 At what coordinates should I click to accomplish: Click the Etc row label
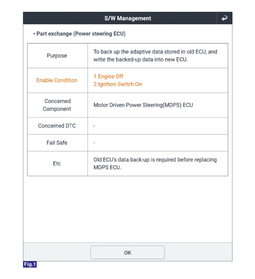(x=57, y=164)
